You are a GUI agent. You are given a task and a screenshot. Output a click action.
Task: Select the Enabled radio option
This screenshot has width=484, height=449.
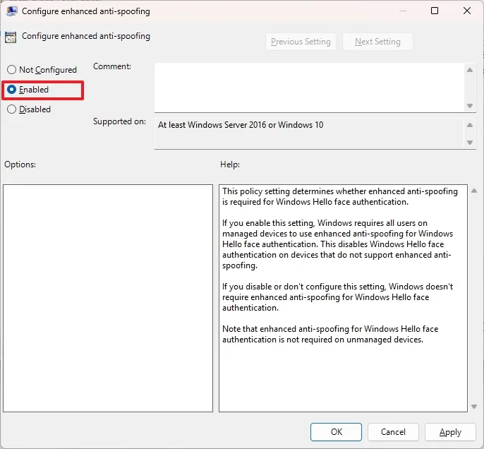[28, 90]
